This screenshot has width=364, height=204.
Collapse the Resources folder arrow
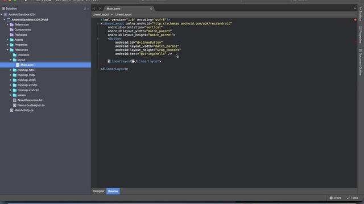pyautogui.click(x=7, y=50)
